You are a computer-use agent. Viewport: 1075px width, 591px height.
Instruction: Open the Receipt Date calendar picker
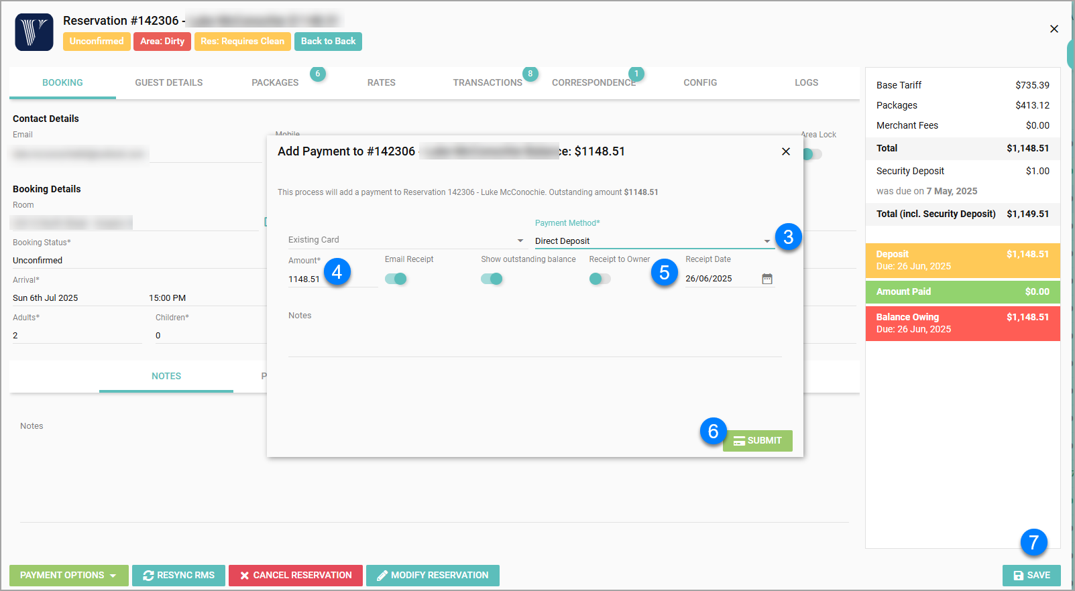coord(767,279)
